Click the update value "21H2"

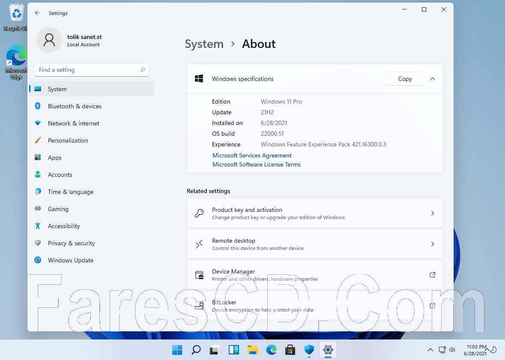(x=267, y=112)
